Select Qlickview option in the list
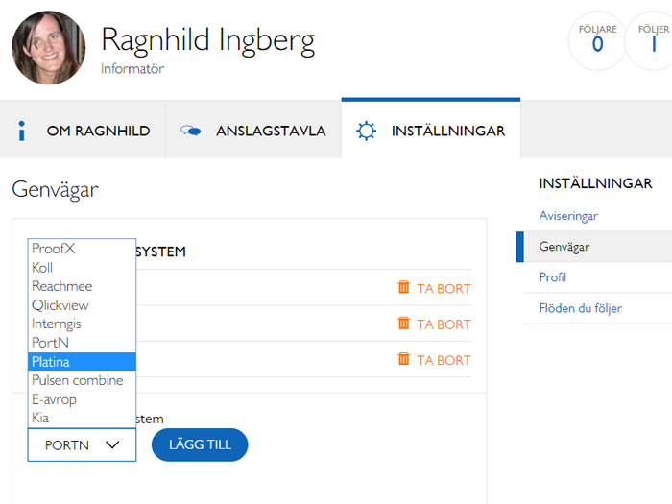This screenshot has width=672, height=504. (x=82, y=305)
